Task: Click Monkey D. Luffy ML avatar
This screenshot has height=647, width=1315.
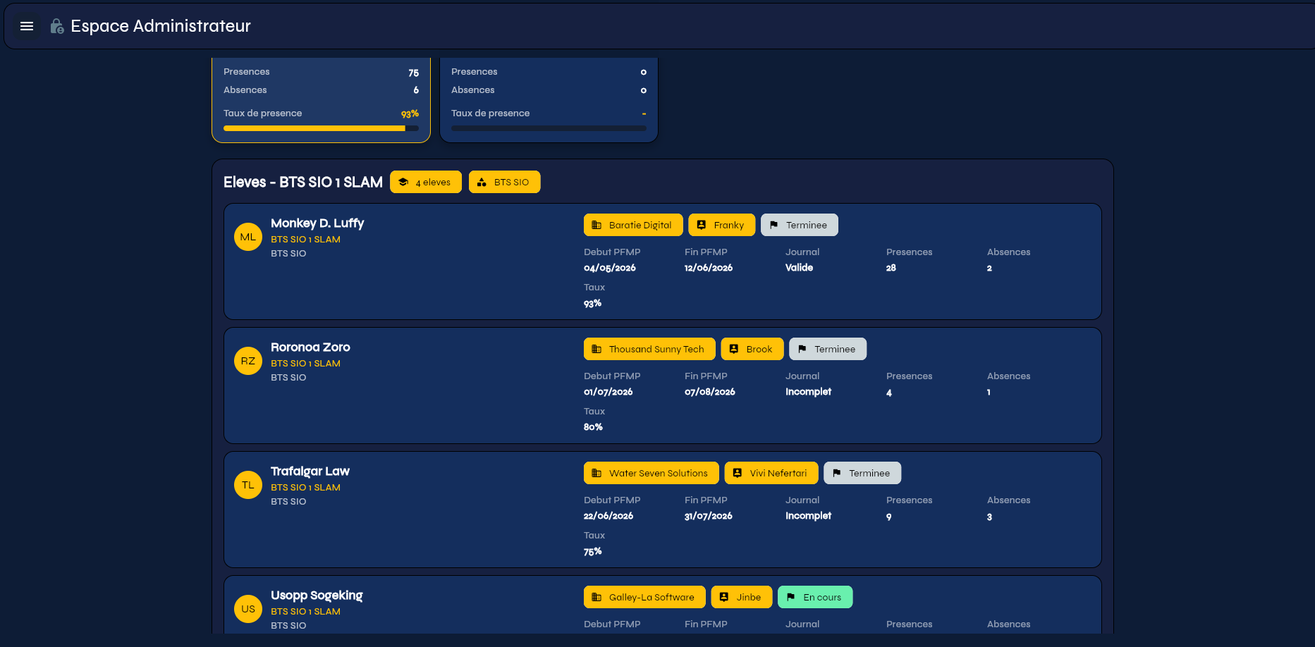Action: coord(248,237)
